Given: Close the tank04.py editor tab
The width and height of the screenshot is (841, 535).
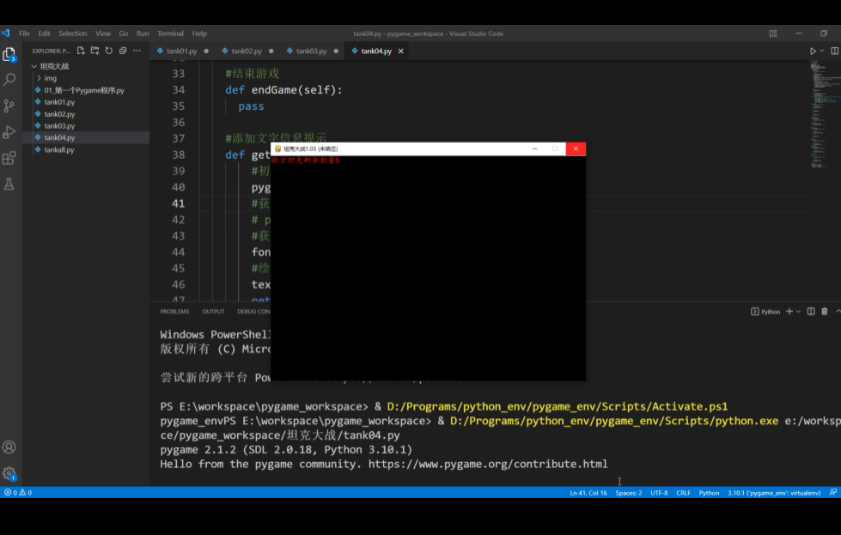Looking at the screenshot, I should tap(400, 51).
